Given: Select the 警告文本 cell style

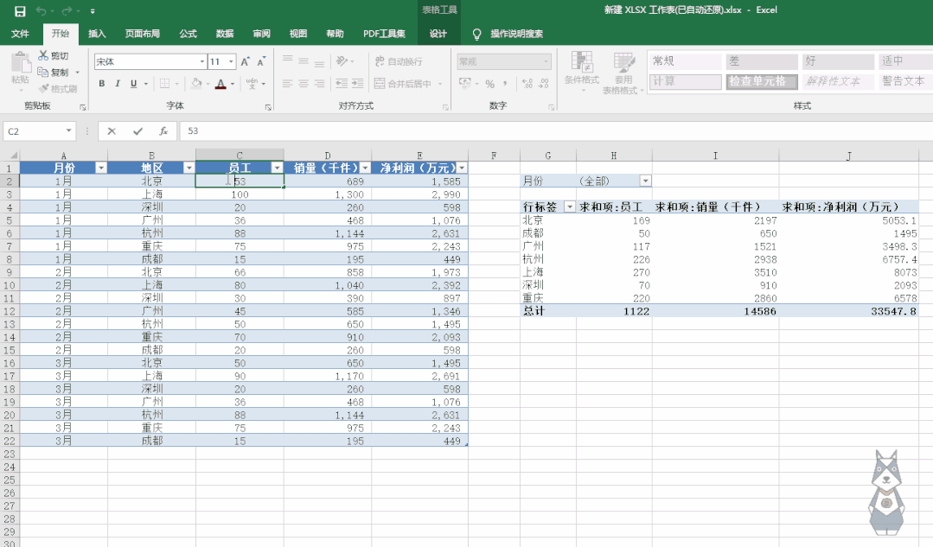Looking at the screenshot, I should (904, 81).
